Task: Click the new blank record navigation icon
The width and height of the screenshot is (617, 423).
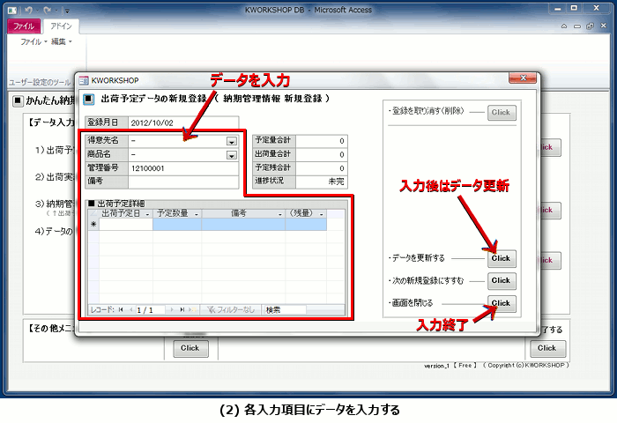Action: tap(192, 310)
